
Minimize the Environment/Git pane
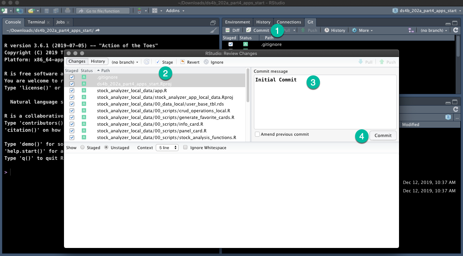[448, 23]
